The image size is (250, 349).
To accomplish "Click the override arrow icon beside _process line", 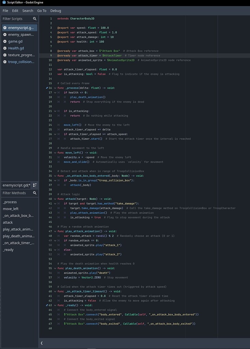I will (x=47, y=88).
